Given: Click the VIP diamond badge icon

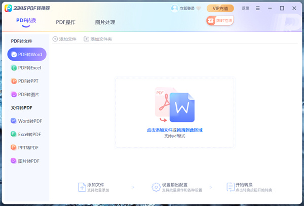Looking at the screenshot, I should point(198,8).
